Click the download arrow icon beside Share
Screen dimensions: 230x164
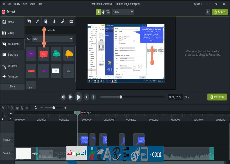[x=208, y=12]
